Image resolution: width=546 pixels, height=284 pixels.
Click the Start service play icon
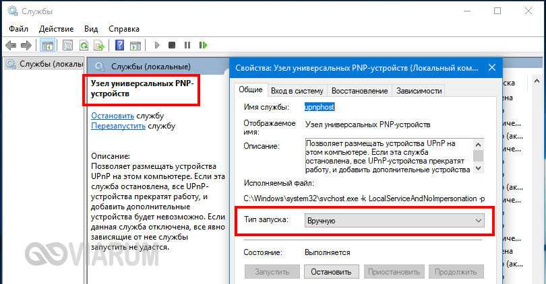click(x=157, y=45)
